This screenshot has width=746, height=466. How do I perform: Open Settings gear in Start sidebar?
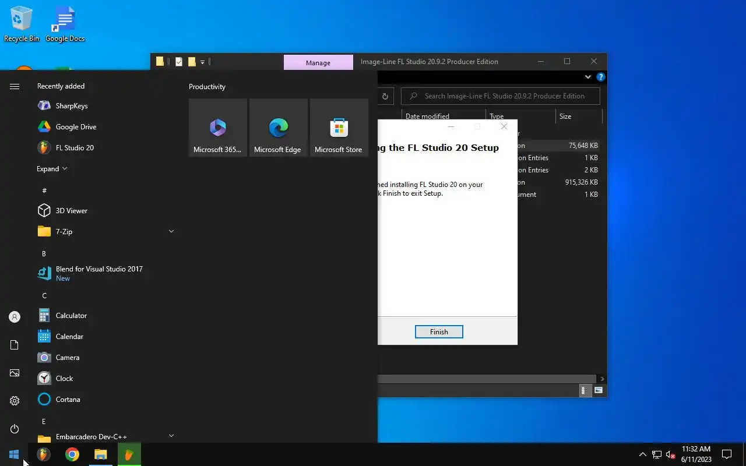pyautogui.click(x=15, y=401)
